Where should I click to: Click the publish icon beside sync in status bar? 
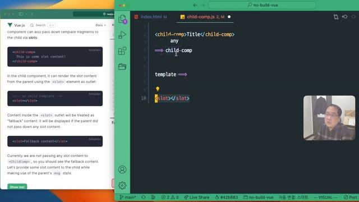point(153,197)
